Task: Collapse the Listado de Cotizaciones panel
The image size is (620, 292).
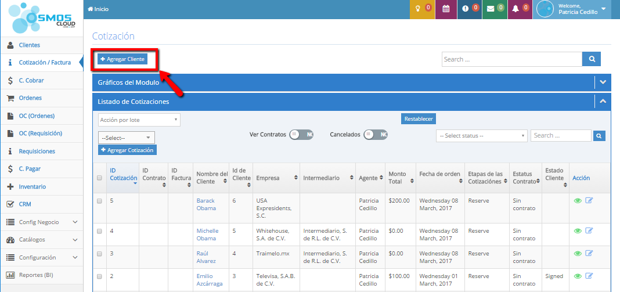Action: (x=603, y=101)
